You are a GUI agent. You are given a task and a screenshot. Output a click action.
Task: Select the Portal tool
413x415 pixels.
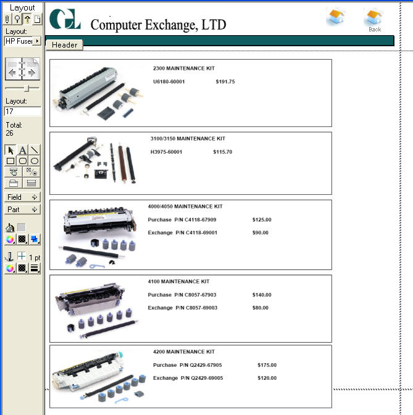pos(31,183)
